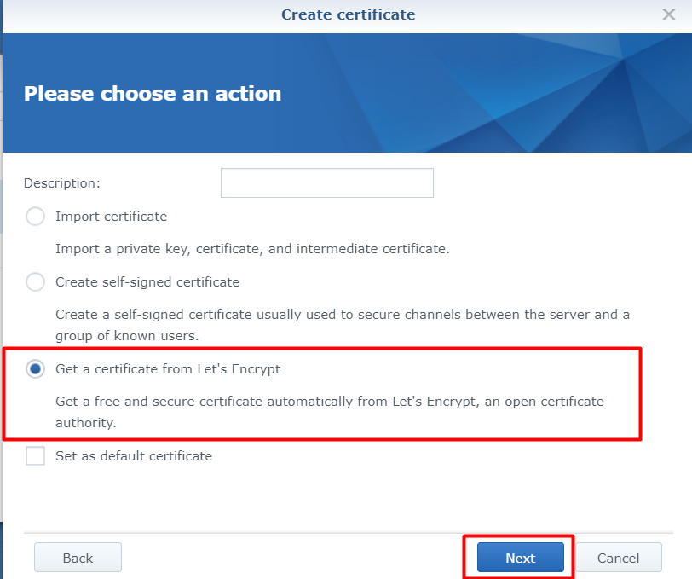Click the self-signed certificate explanation paragraph

click(343, 325)
